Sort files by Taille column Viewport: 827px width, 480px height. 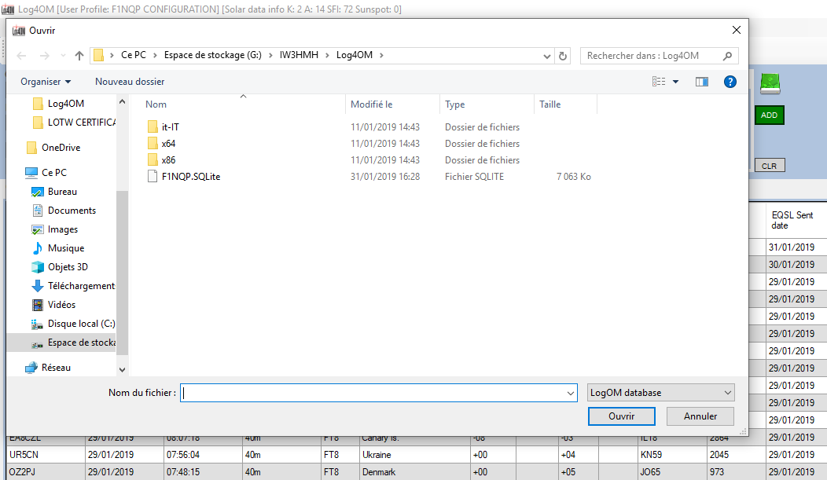point(549,104)
